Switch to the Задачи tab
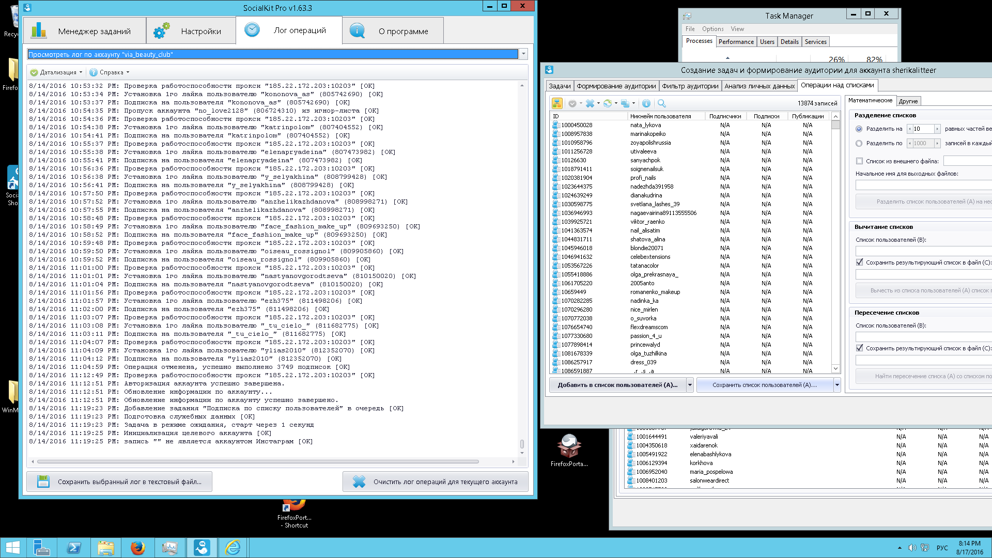Image resolution: width=992 pixels, height=558 pixels. click(560, 86)
